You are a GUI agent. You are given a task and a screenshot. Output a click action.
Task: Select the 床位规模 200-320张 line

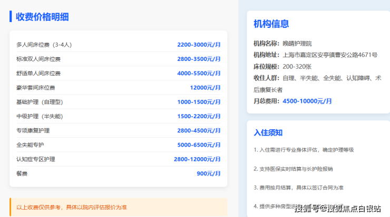[x=282, y=67]
